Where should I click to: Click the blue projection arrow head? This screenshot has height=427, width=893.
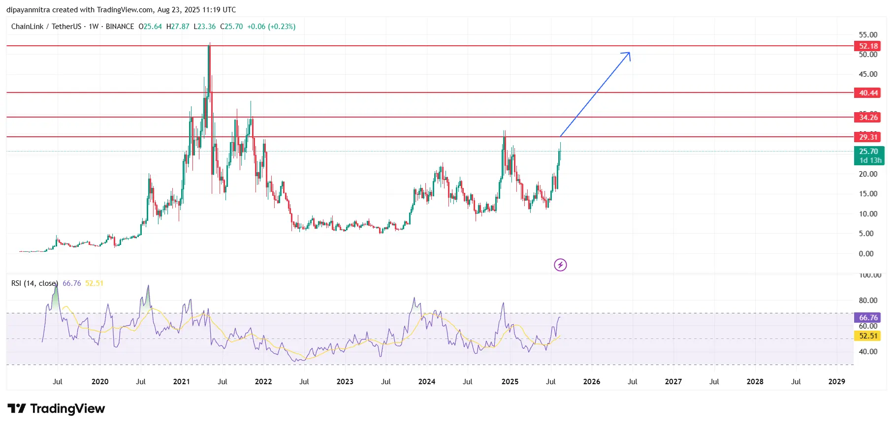(628, 54)
